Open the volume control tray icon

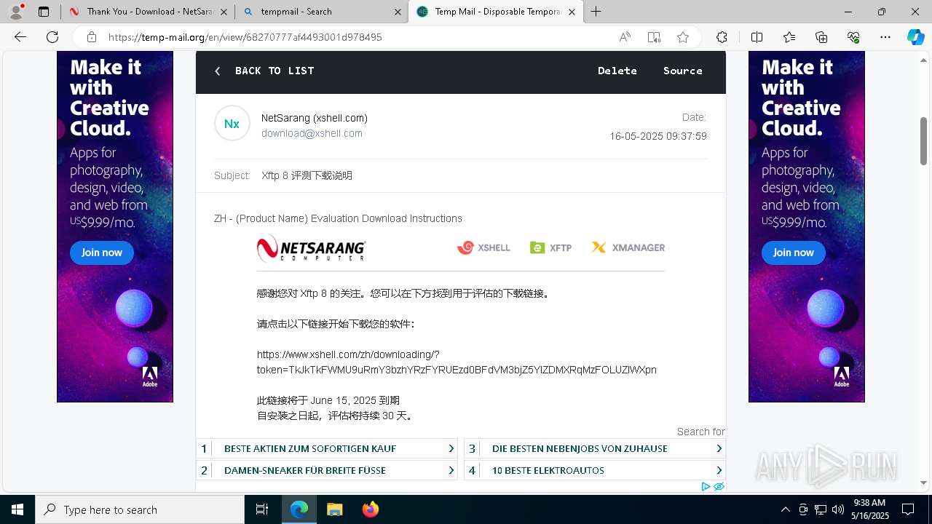coord(837,509)
